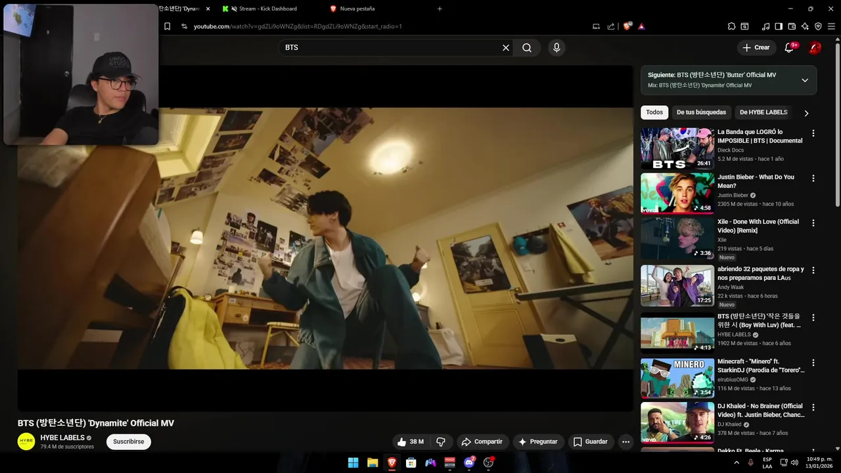Open BTS Documental video thumbnail
Screen dimensions: 841x473
[677, 148]
